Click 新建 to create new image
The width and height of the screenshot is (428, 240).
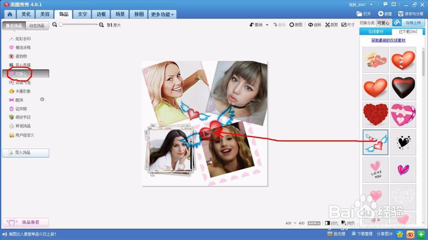385,14
